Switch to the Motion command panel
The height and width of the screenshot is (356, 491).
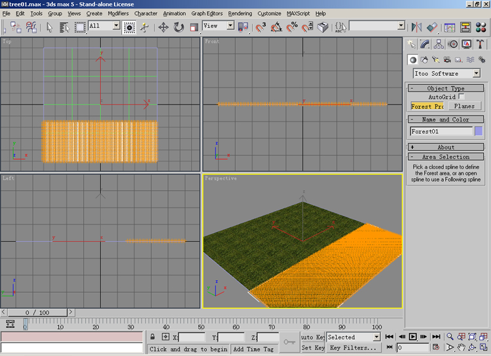click(452, 44)
